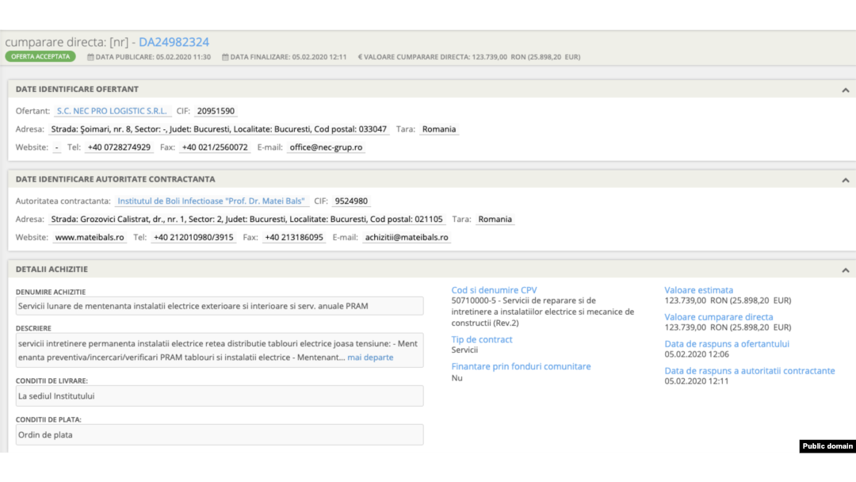
Task: Click the offerer website dash value
Action: pyautogui.click(x=57, y=147)
